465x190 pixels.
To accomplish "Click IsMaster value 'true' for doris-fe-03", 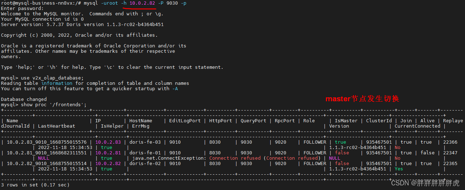I will pos(341,142).
